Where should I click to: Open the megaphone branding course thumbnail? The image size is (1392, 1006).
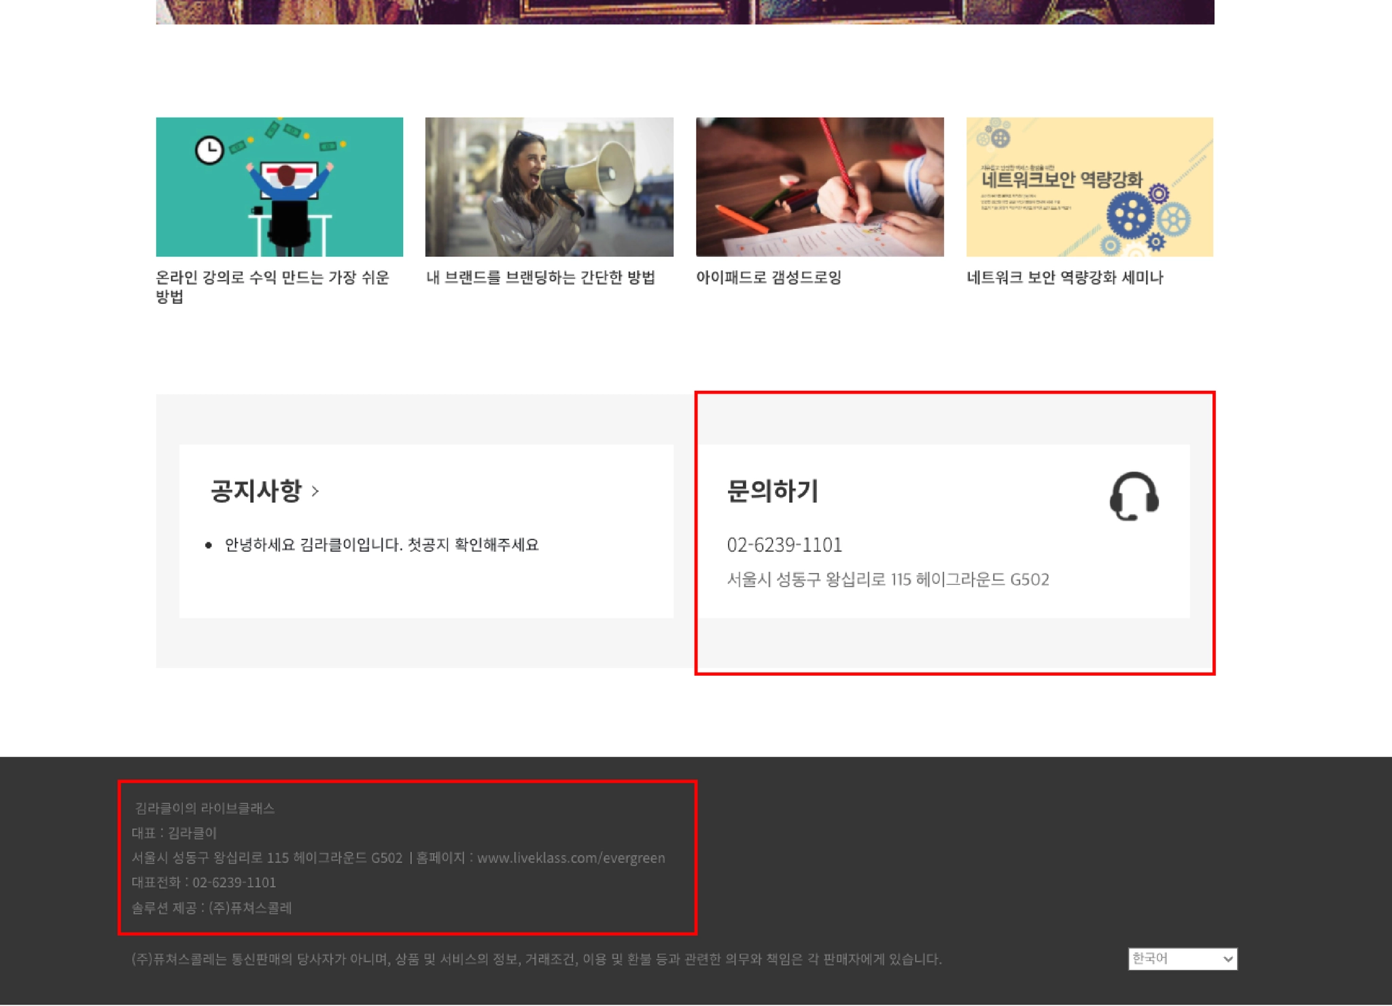click(549, 187)
